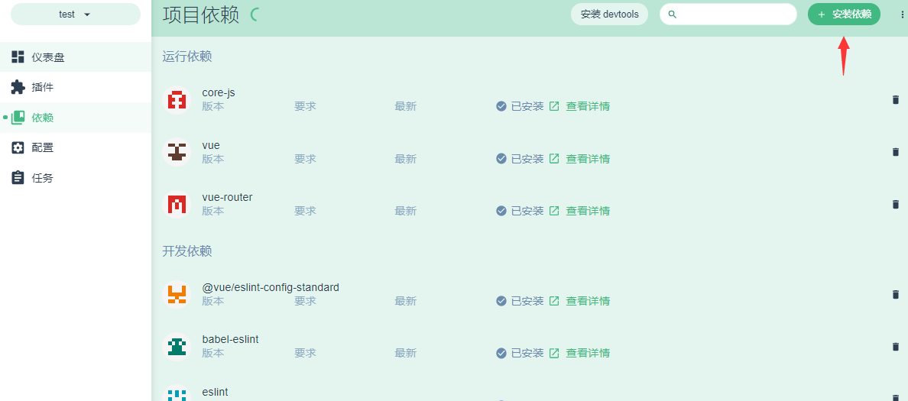Viewport: 908px width, 401px height.
Task: Delete babel-eslint with its trash icon
Action: pyautogui.click(x=895, y=346)
